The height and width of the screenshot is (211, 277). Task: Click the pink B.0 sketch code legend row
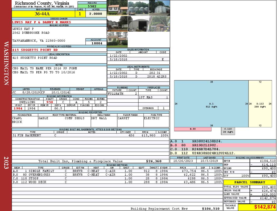(x=223, y=145)
